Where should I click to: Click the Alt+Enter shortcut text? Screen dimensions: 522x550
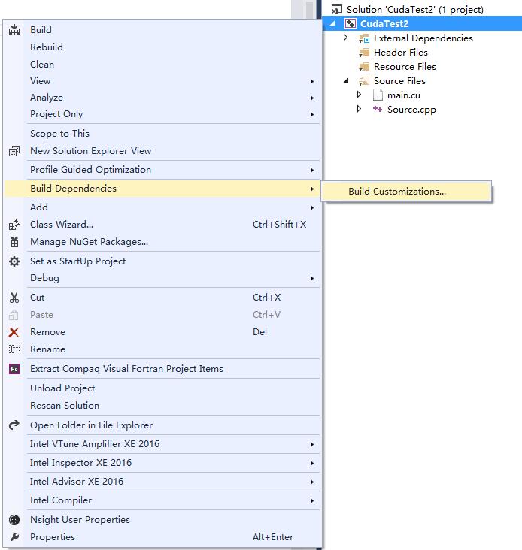(273, 537)
